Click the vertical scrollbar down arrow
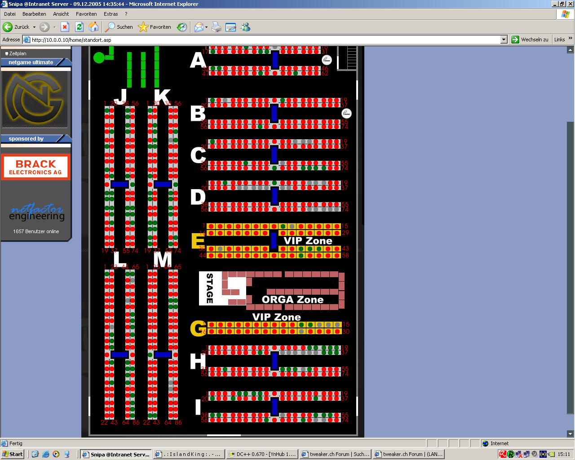 tap(571, 434)
